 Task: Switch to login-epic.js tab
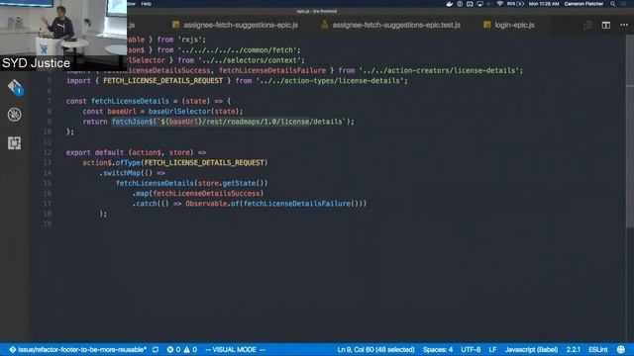[x=509, y=25]
